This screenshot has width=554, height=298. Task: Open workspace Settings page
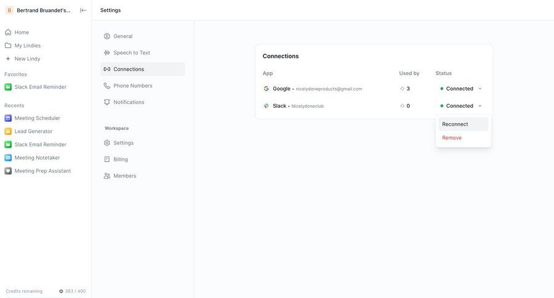[x=143, y=143]
